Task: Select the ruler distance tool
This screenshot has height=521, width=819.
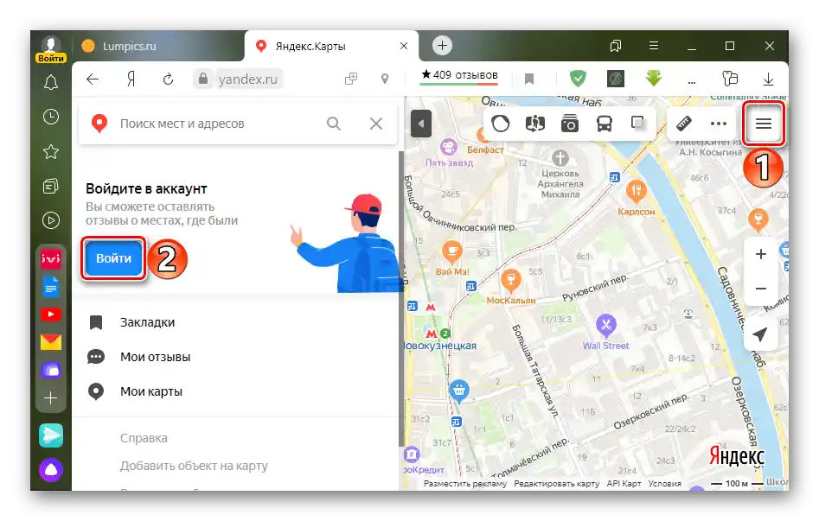Action: coord(684,124)
